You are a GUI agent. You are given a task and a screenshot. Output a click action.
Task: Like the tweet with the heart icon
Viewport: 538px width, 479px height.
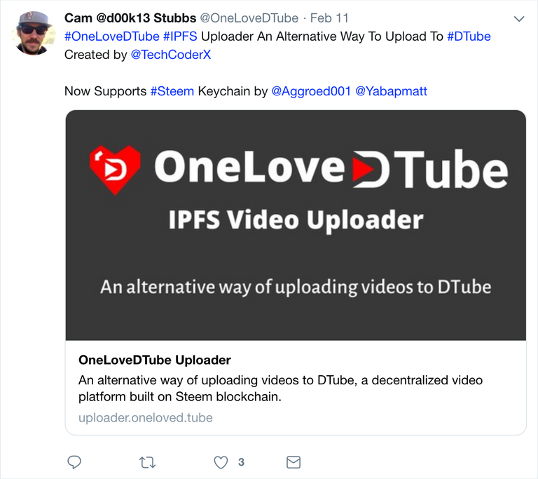221,462
